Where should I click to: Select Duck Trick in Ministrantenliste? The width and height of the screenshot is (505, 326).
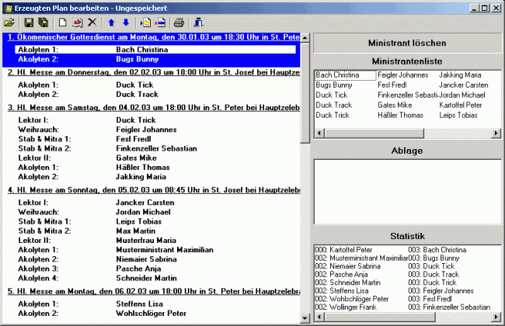pos(333,115)
